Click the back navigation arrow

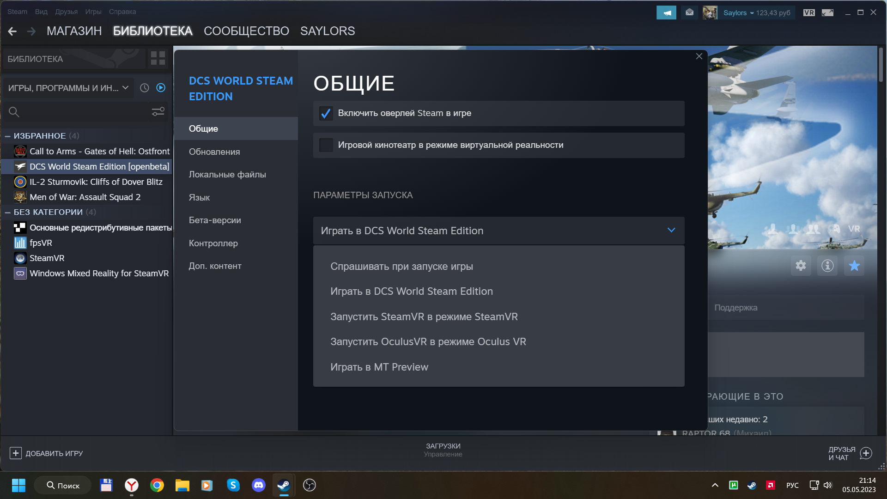pyautogui.click(x=12, y=31)
